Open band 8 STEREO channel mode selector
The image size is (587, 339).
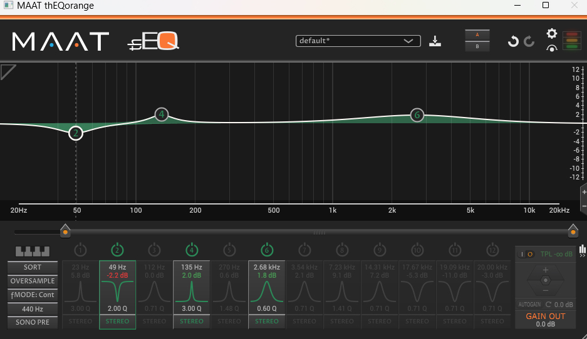pos(342,321)
